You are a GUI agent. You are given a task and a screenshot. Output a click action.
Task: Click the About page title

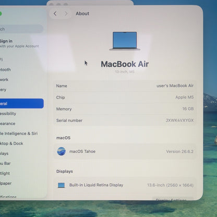[x=82, y=14]
